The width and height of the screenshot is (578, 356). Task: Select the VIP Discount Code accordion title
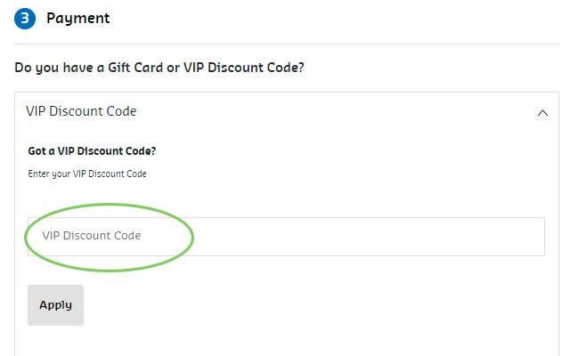tap(82, 111)
